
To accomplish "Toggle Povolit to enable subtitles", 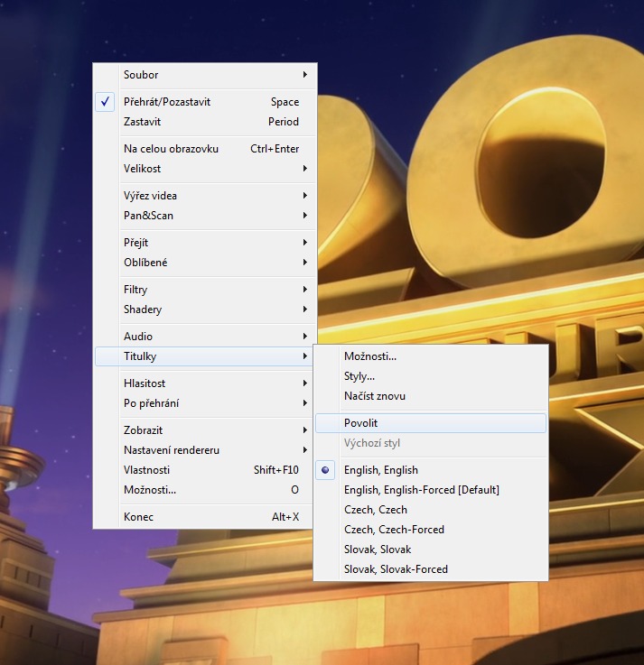I will (431, 423).
